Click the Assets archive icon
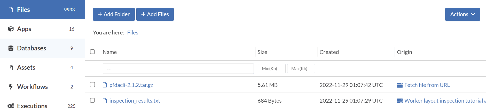 tap(11, 67)
